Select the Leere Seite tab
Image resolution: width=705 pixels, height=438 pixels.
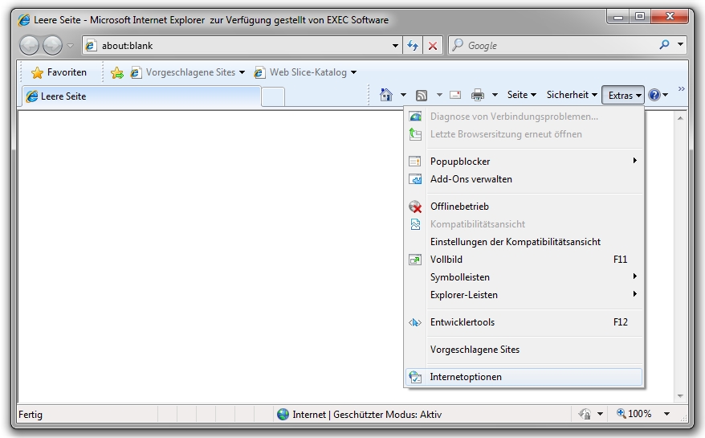[x=141, y=96]
